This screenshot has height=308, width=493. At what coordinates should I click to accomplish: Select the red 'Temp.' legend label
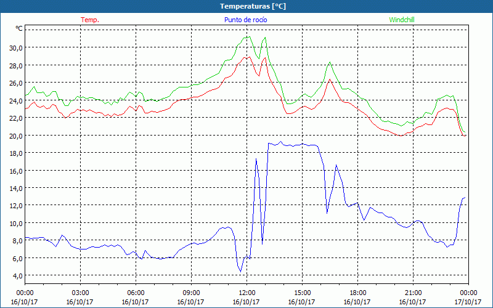coord(90,20)
